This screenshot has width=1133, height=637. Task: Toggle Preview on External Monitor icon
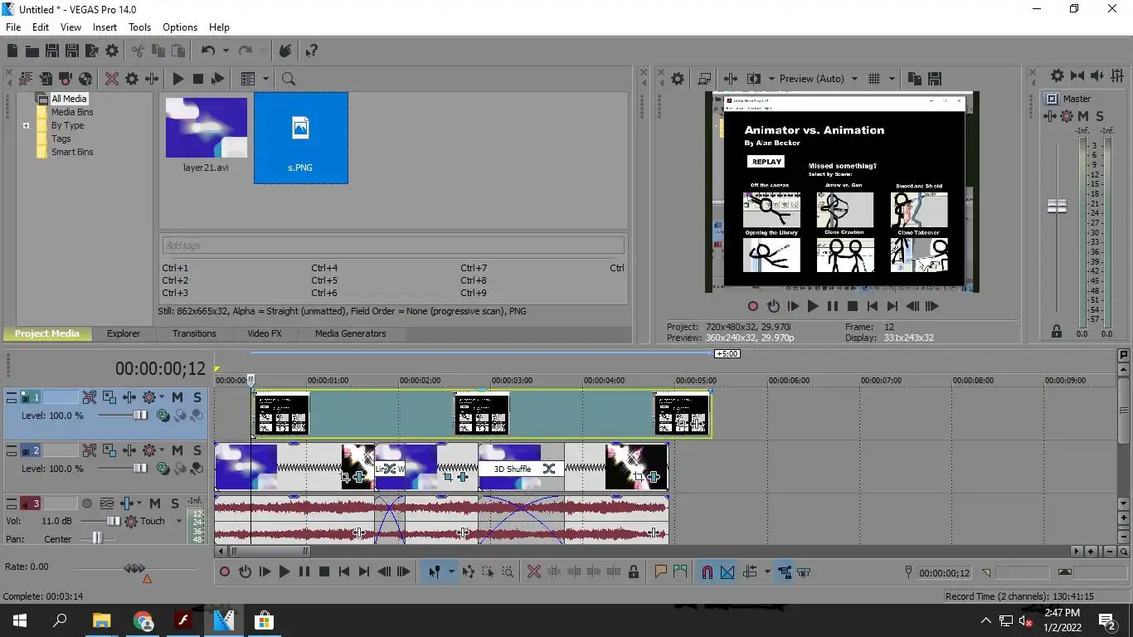(704, 79)
